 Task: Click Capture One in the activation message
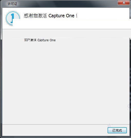(x=47, y=40)
